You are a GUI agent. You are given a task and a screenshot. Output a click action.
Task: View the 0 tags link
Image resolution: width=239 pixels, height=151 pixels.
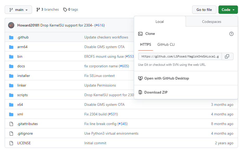pyautogui.click(x=71, y=10)
